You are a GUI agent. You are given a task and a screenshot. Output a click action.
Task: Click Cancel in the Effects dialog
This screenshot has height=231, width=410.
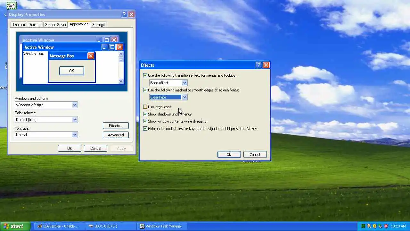[x=255, y=155]
